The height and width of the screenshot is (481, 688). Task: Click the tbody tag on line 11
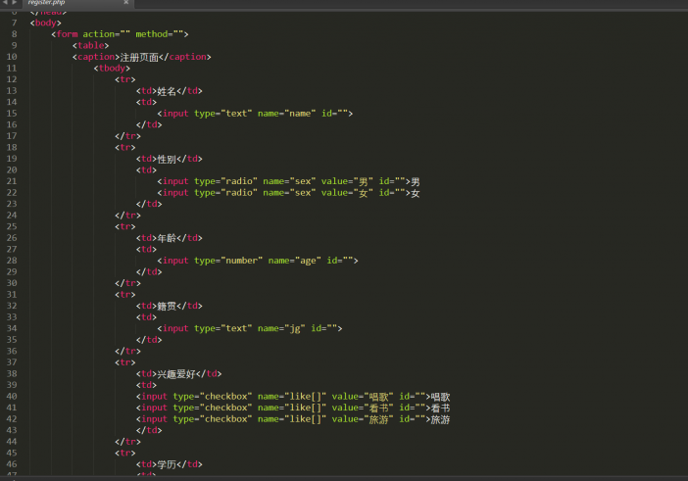click(x=112, y=69)
